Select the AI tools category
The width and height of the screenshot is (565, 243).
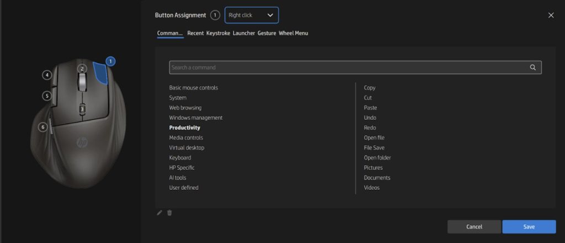pyautogui.click(x=178, y=178)
